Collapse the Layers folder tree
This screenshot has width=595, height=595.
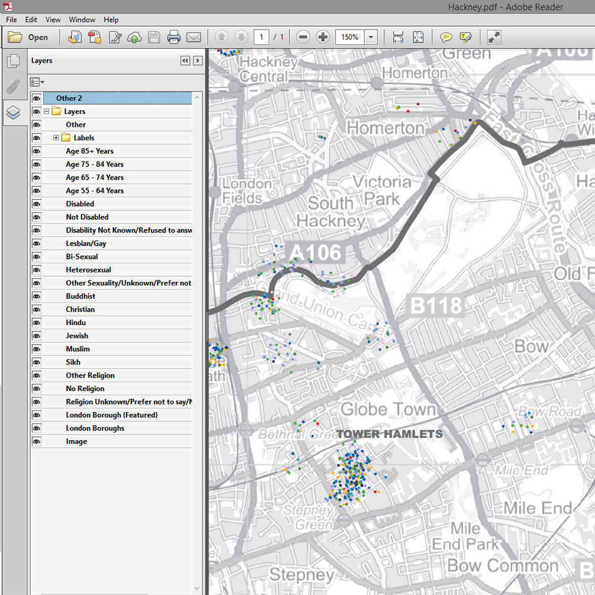click(x=46, y=111)
